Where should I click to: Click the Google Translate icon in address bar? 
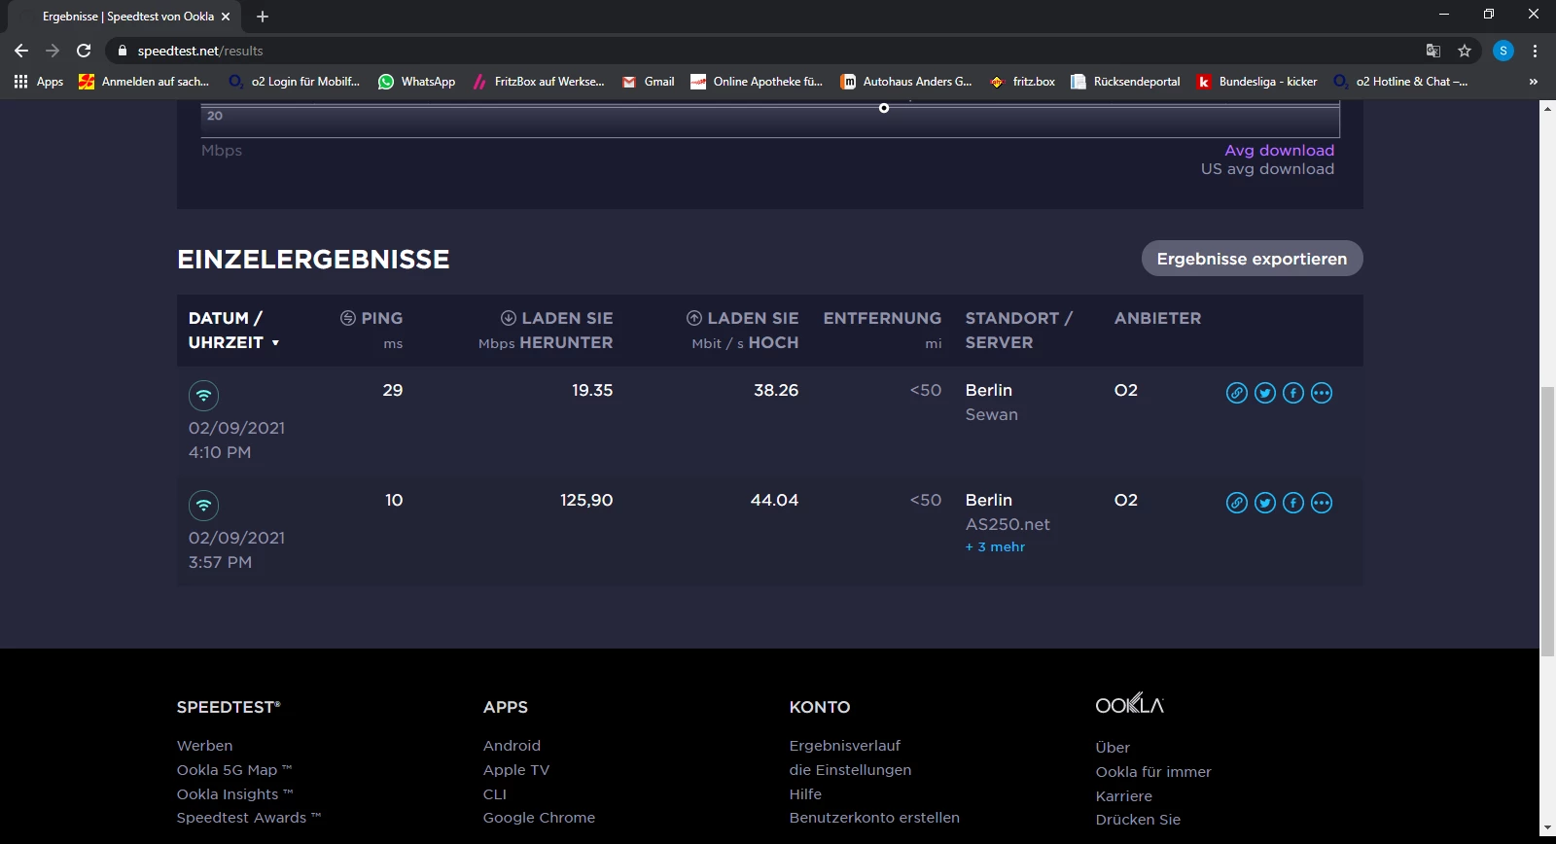(1432, 51)
